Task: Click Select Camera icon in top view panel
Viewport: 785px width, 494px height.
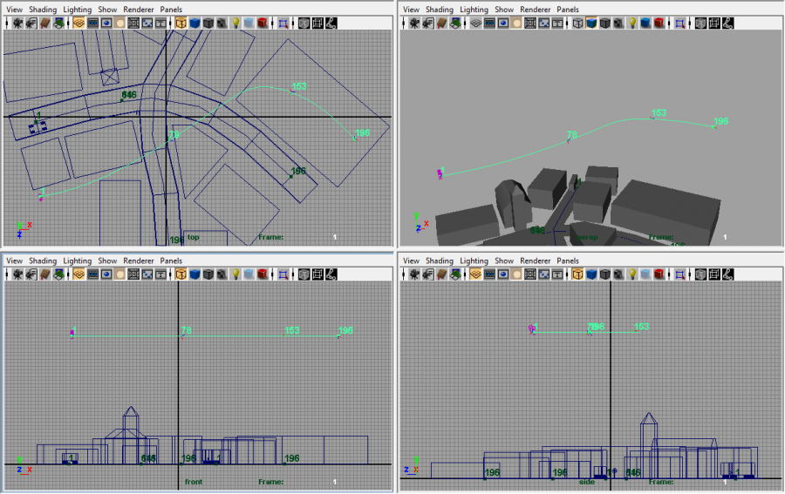Action: (x=18, y=23)
